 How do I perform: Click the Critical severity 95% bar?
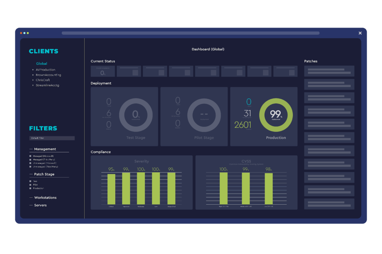tap(111, 189)
